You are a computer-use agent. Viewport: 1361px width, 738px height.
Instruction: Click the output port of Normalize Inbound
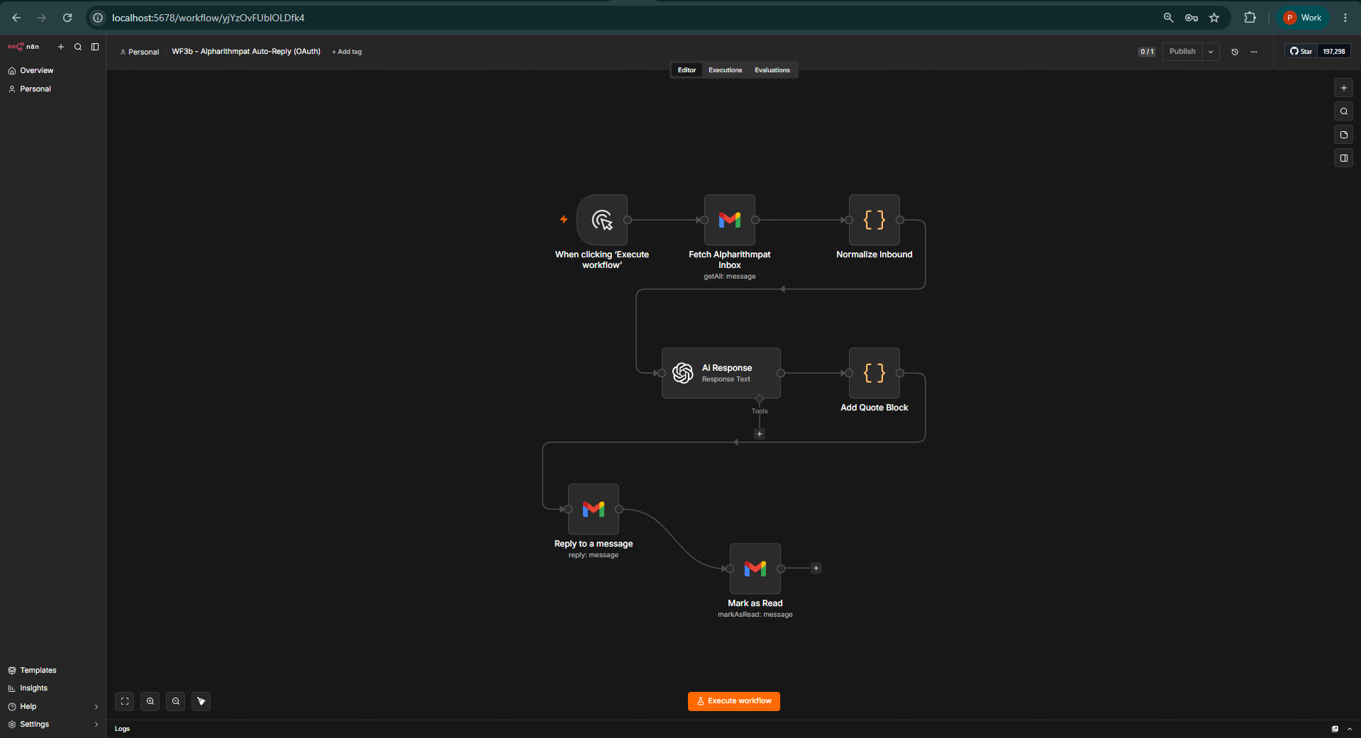point(900,220)
